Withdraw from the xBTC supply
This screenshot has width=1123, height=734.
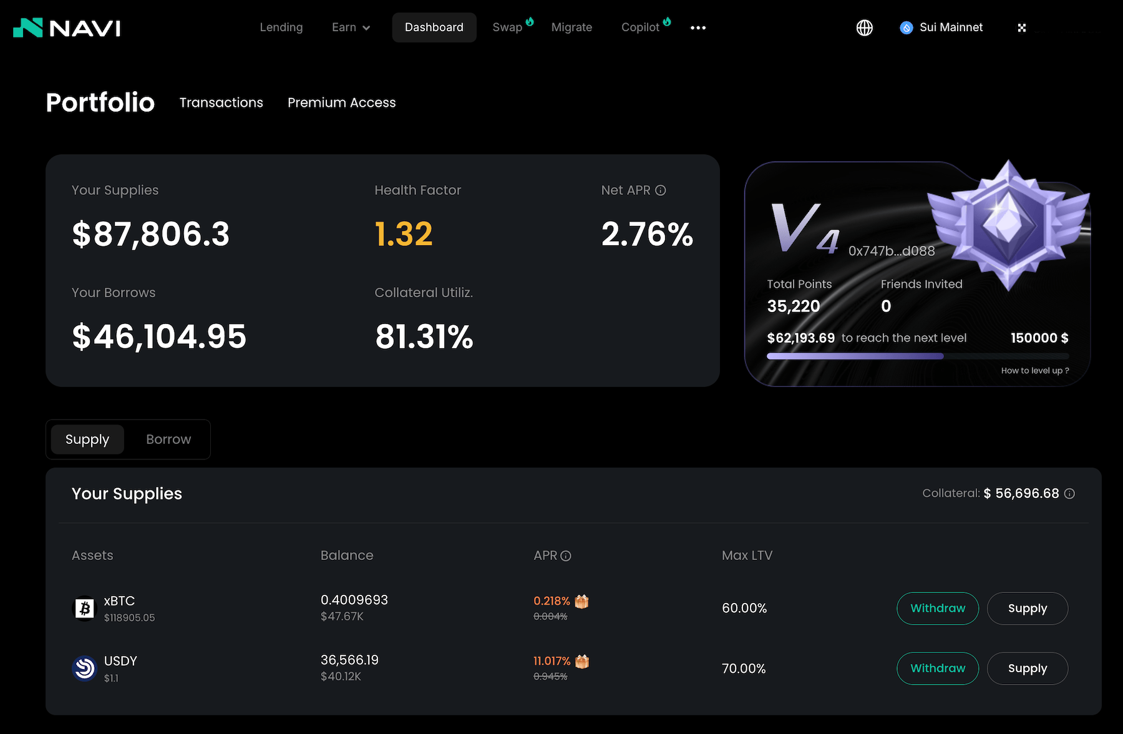(x=938, y=609)
